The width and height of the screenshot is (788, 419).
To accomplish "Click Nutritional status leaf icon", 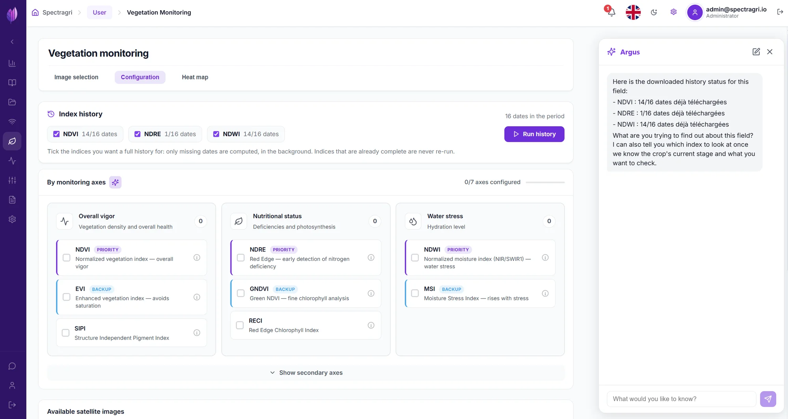I will click(x=239, y=221).
